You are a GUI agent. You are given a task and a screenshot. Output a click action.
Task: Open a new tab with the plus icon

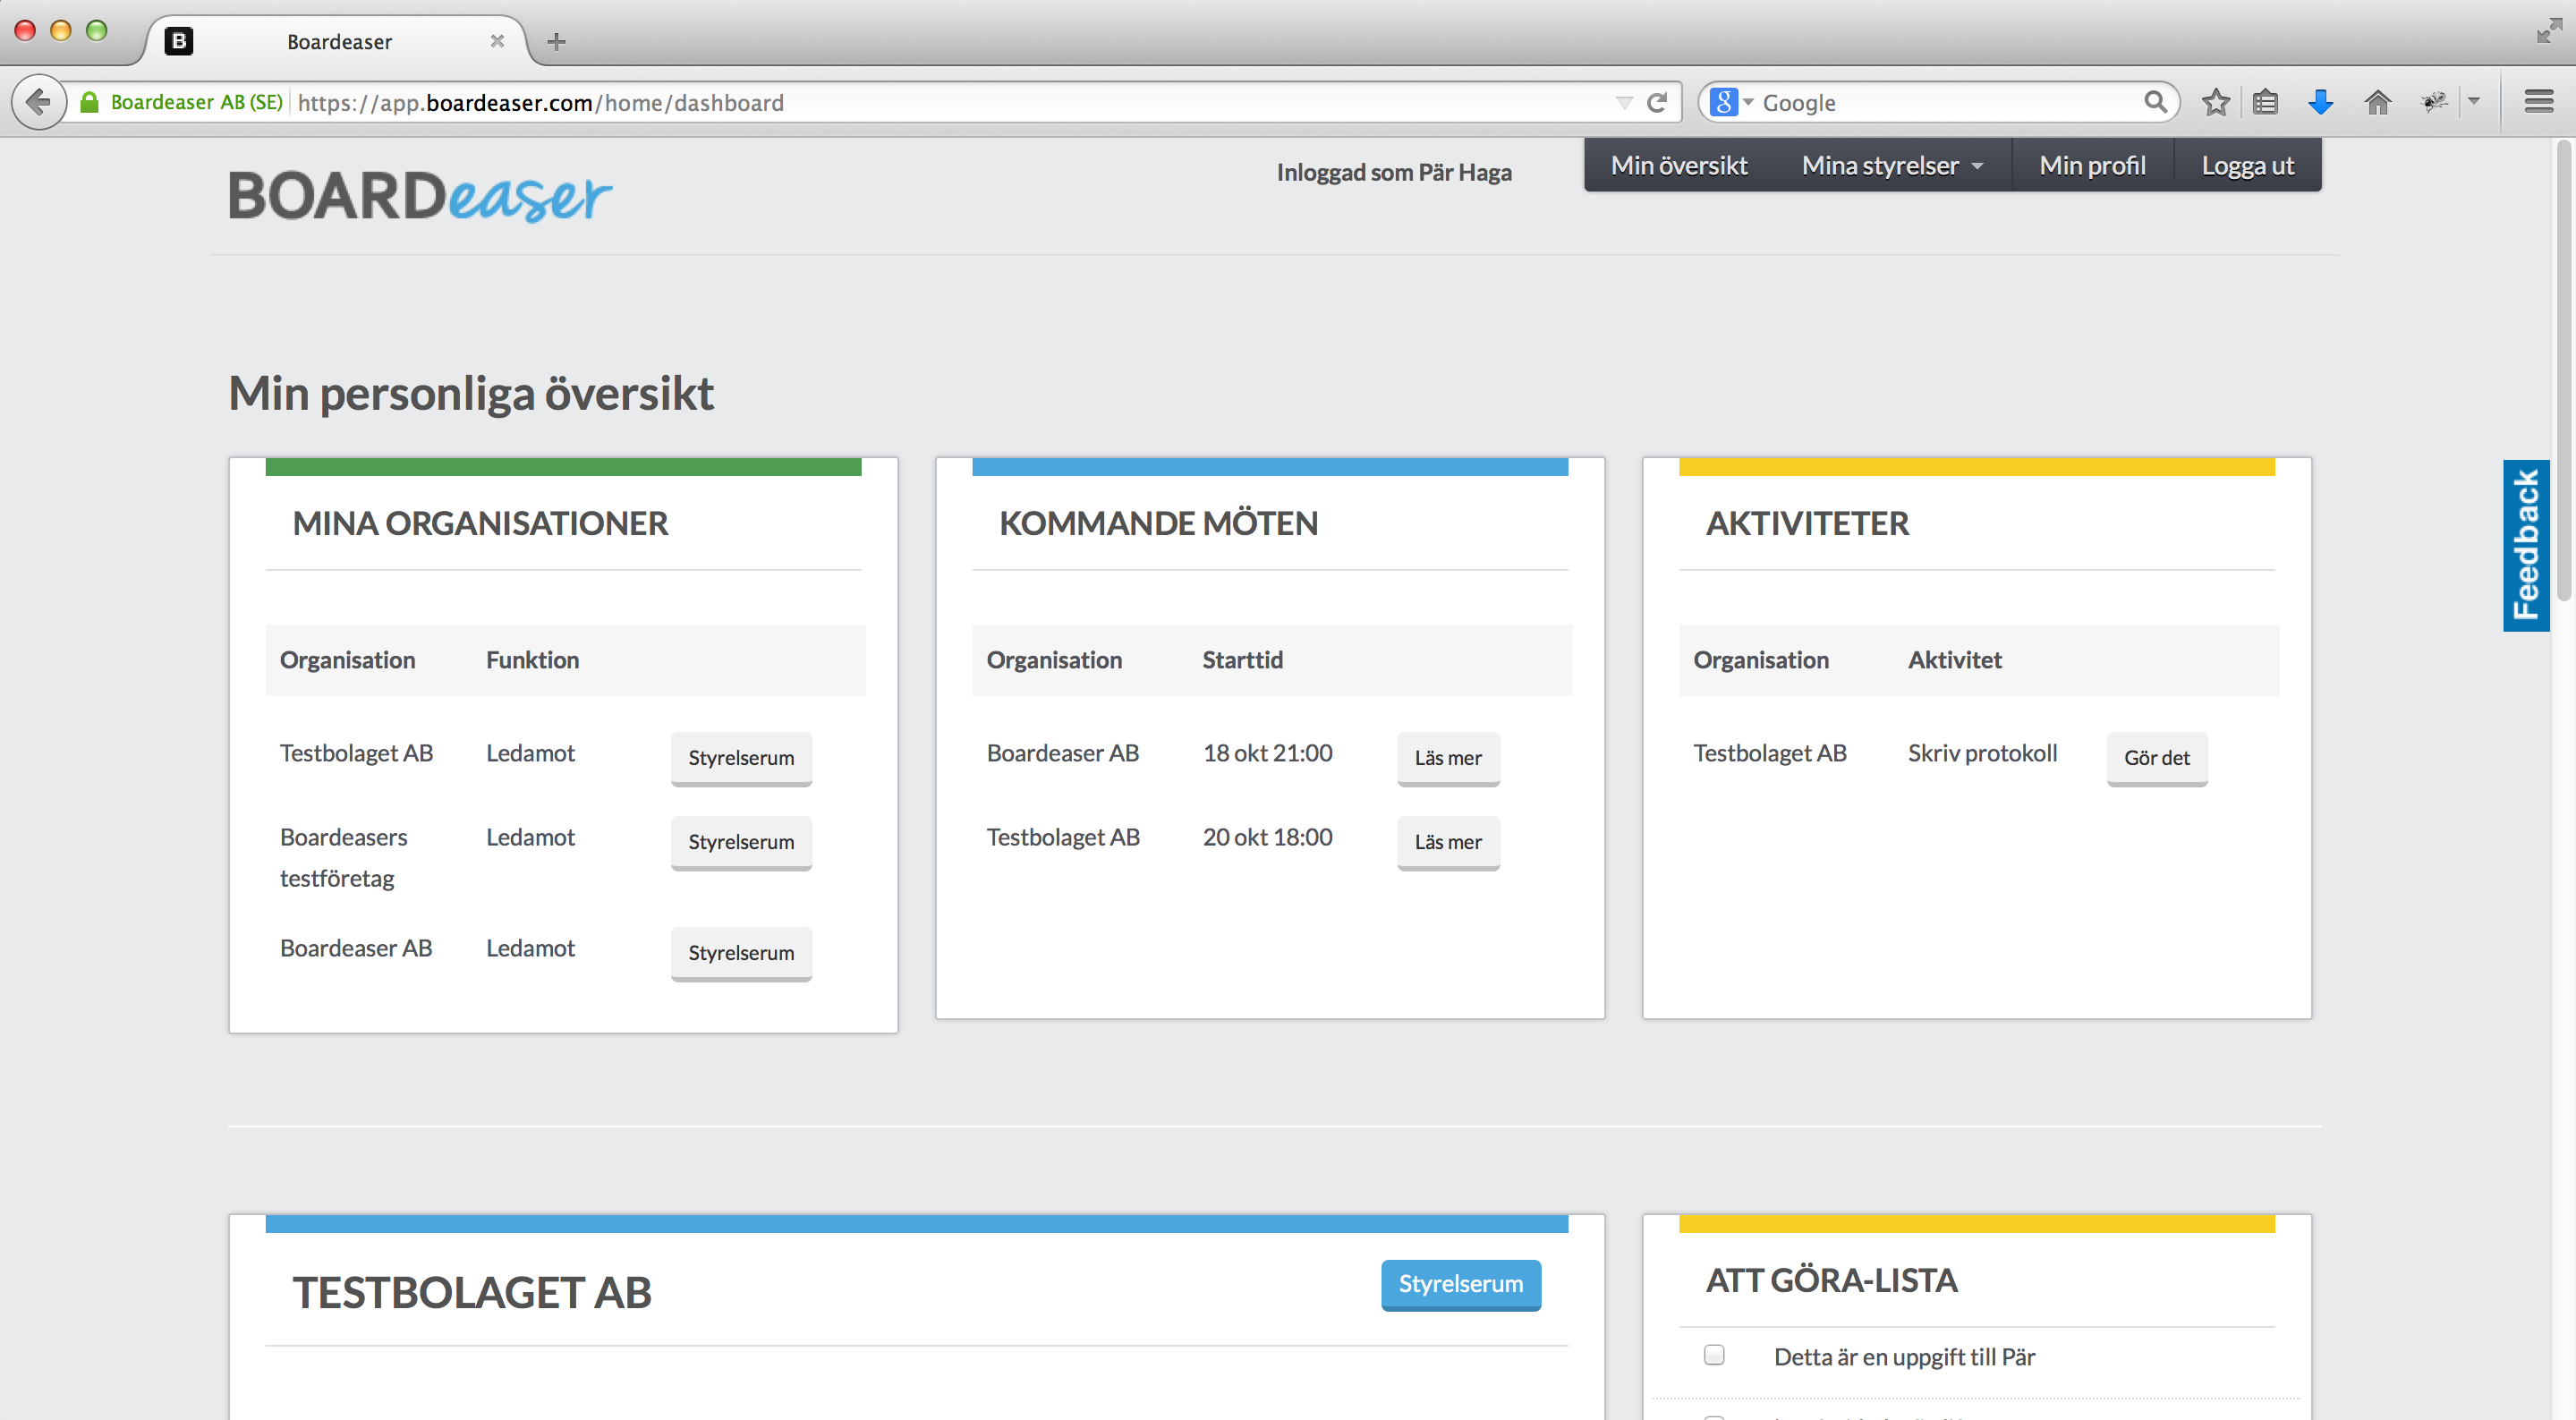[x=557, y=41]
